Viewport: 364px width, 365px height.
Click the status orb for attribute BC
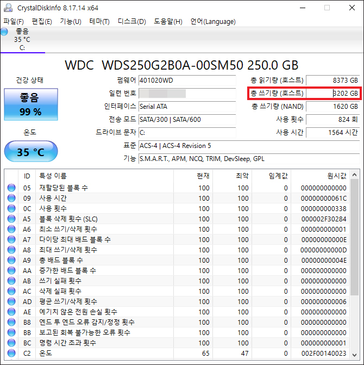[x=11, y=343]
